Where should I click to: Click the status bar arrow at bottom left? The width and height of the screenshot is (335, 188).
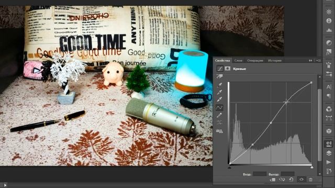5,185
